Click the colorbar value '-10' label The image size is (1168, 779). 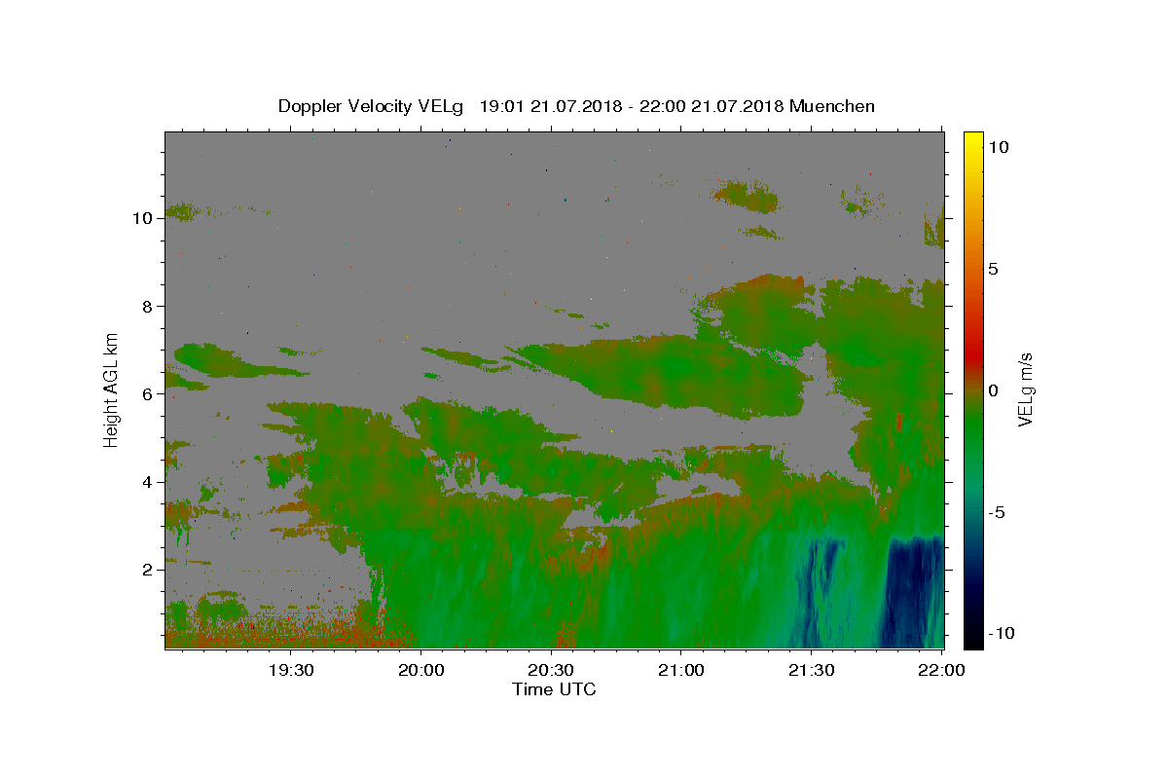pyautogui.click(x=1004, y=634)
